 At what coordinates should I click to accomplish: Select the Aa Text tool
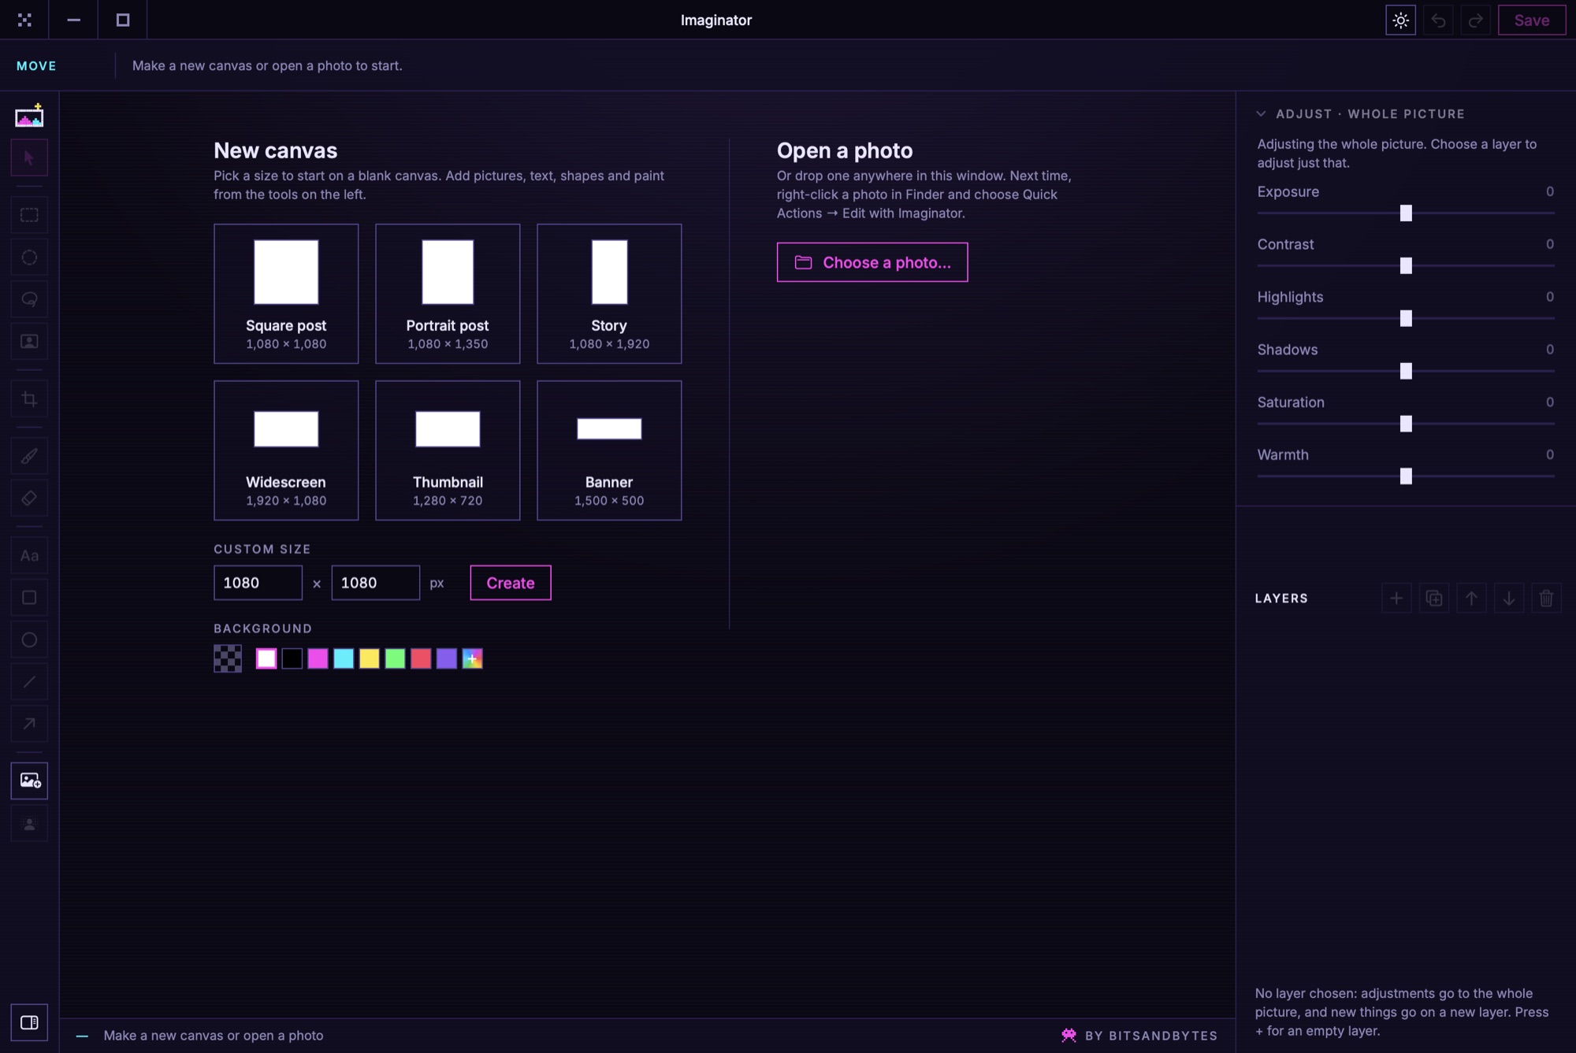pyautogui.click(x=29, y=555)
